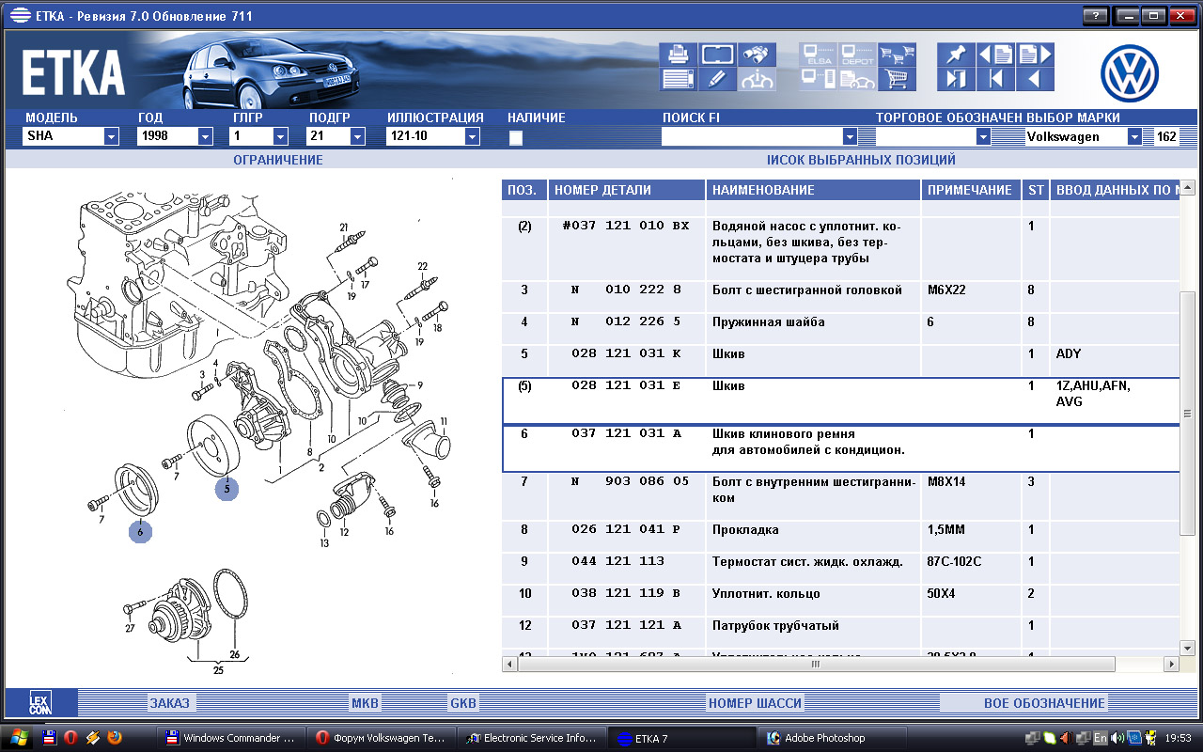
Task: Click the НОМЕР ШАССИ tab
Action: click(756, 703)
